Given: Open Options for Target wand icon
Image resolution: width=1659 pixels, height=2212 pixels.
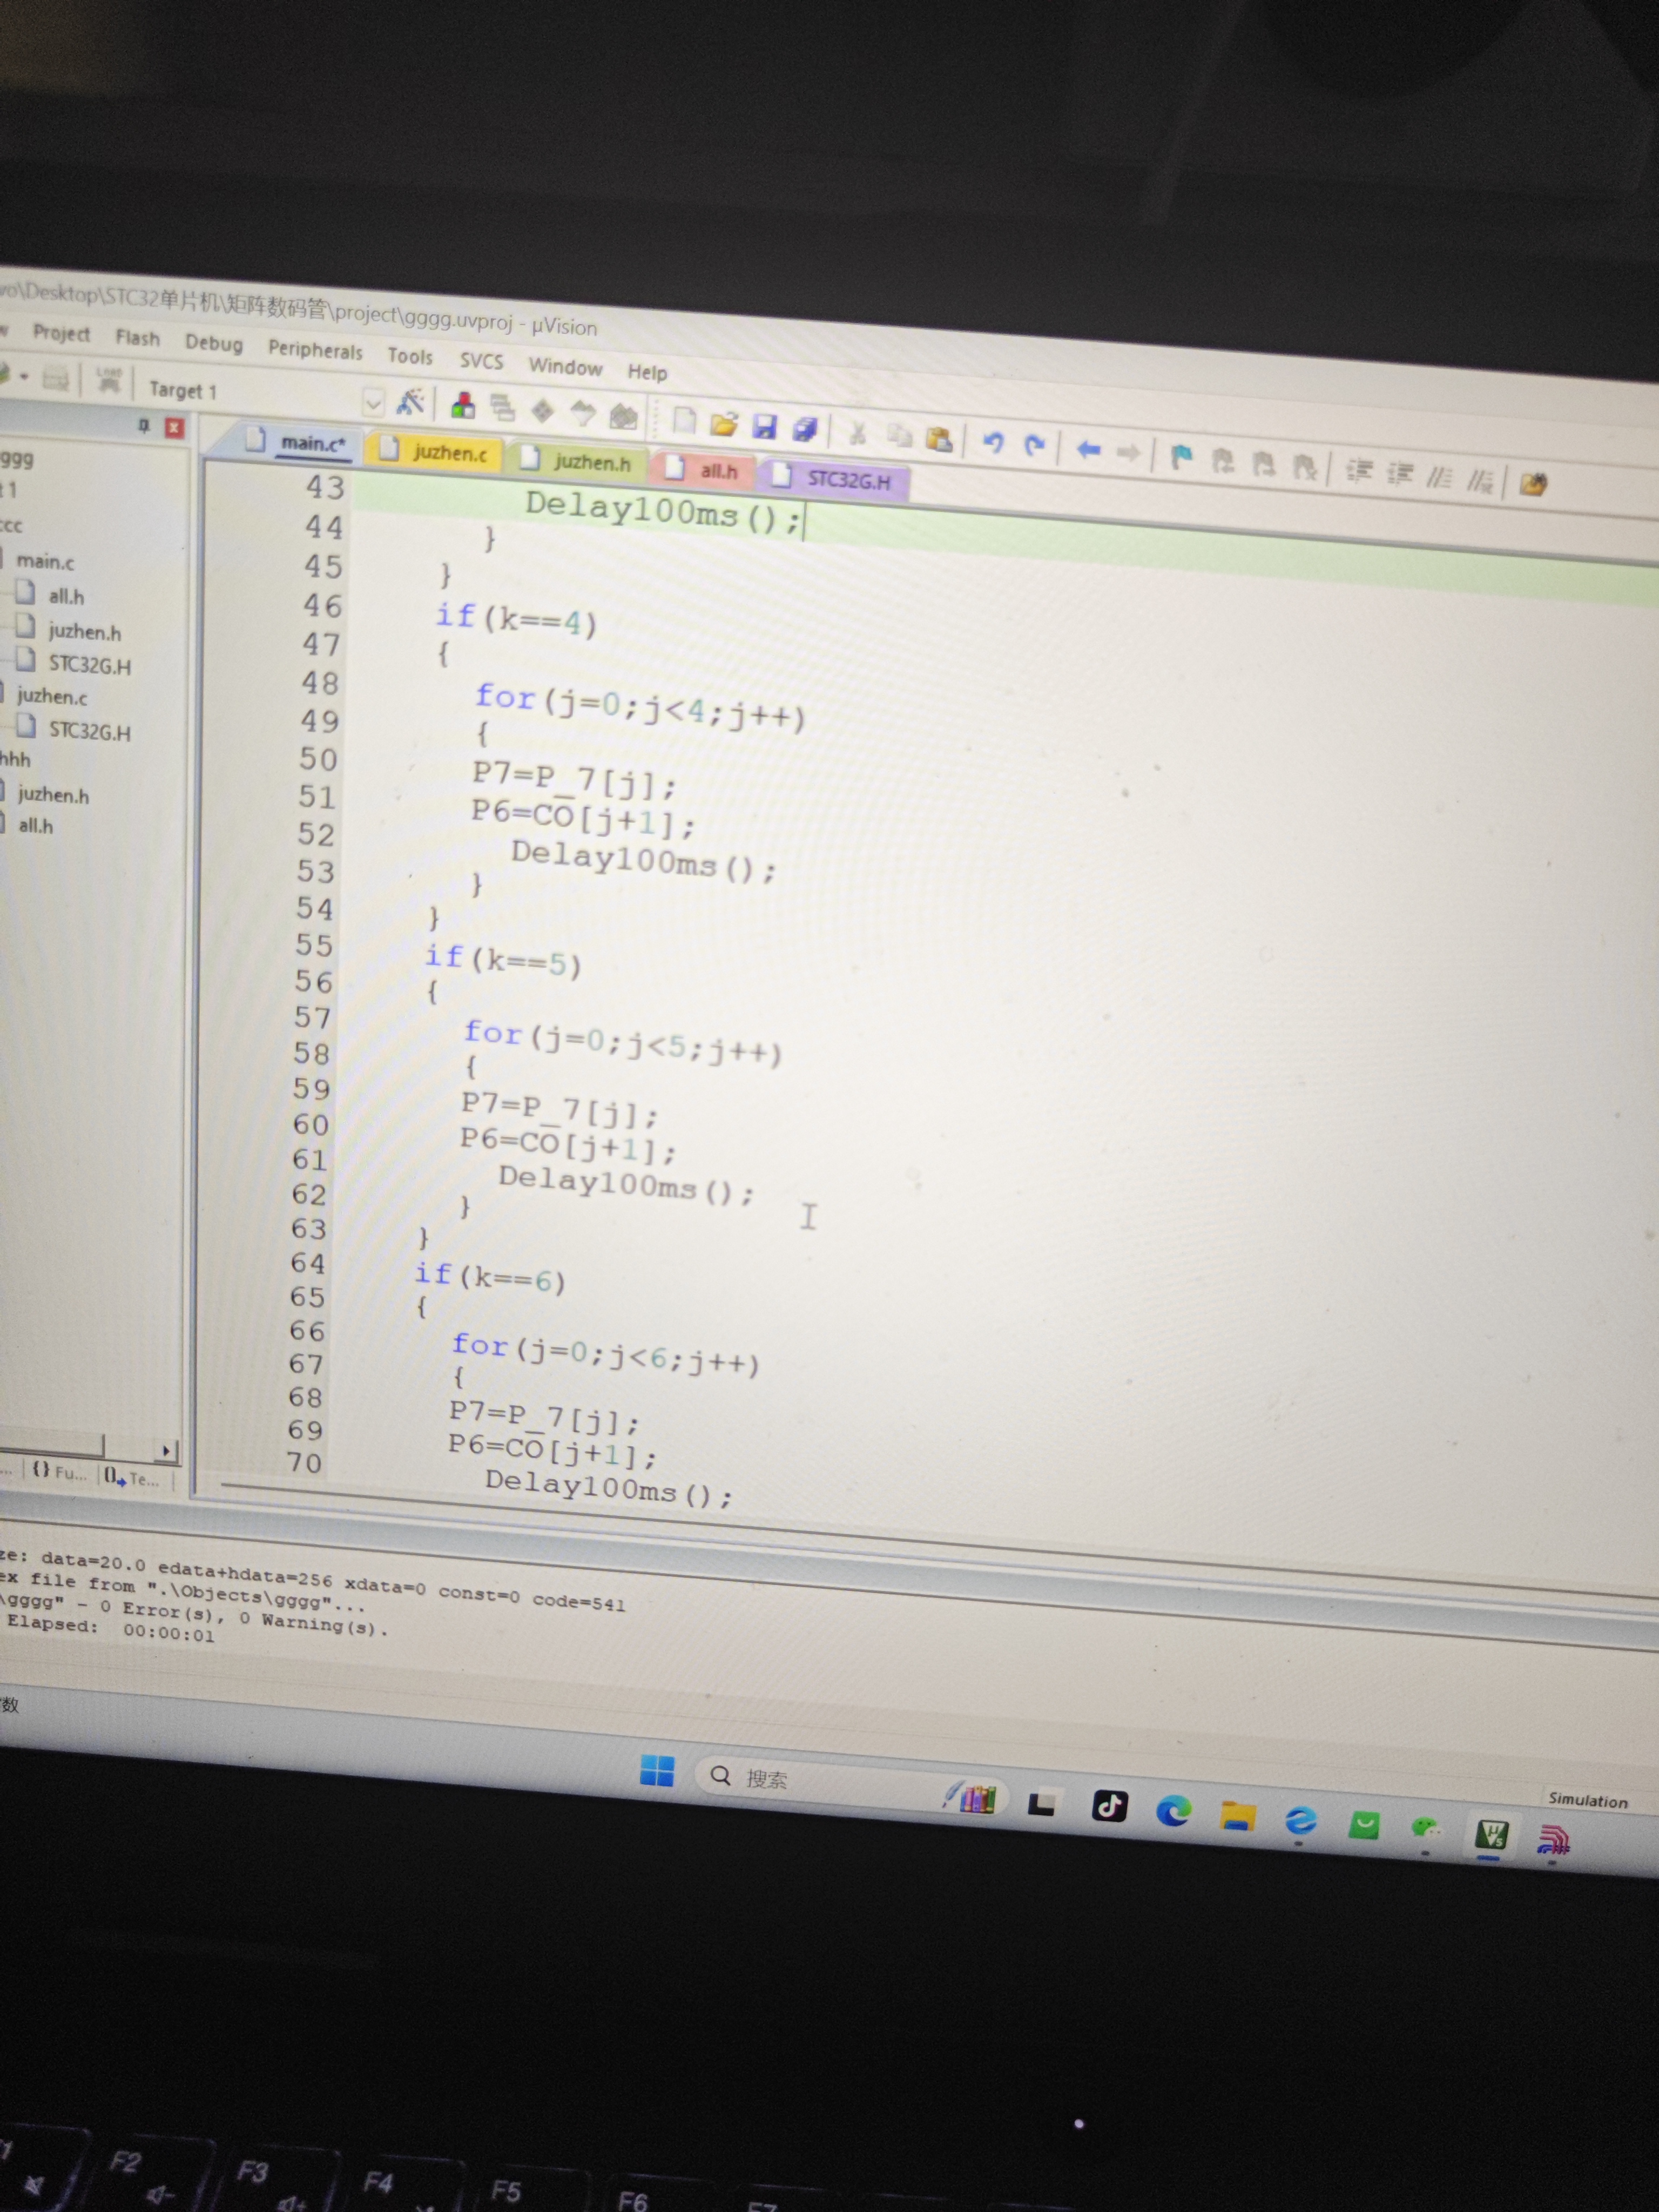Looking at the screenshot, I should click(411, 402).
